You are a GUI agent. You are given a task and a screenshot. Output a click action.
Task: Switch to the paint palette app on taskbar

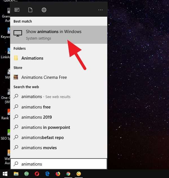click(x=79, y=174)
